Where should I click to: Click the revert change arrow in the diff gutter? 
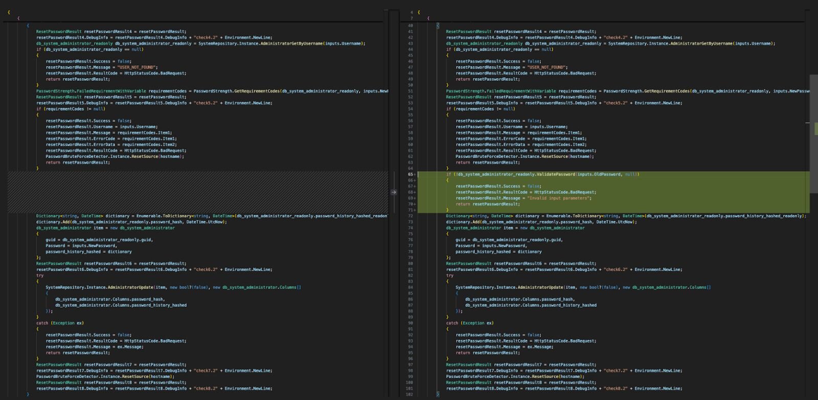[393, 192]
